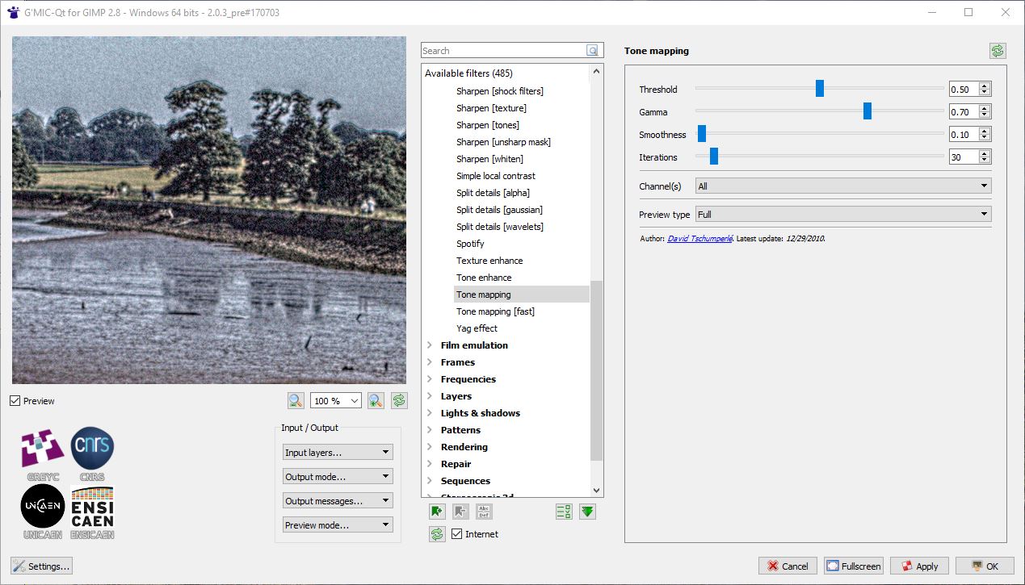Image resolution: width=1025 pixels, height=585 pixels.
Task: Refresh the preview with the green arrows icon
Action: [x=399, y=400]
